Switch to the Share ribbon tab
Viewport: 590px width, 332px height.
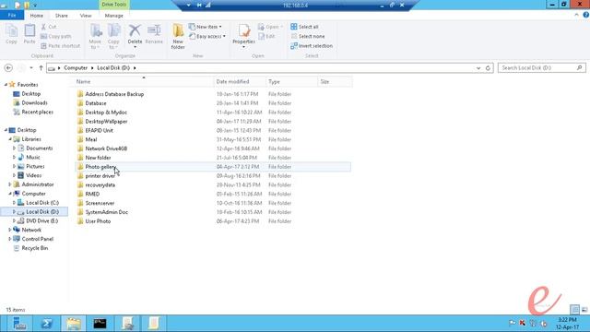point(62,16)
